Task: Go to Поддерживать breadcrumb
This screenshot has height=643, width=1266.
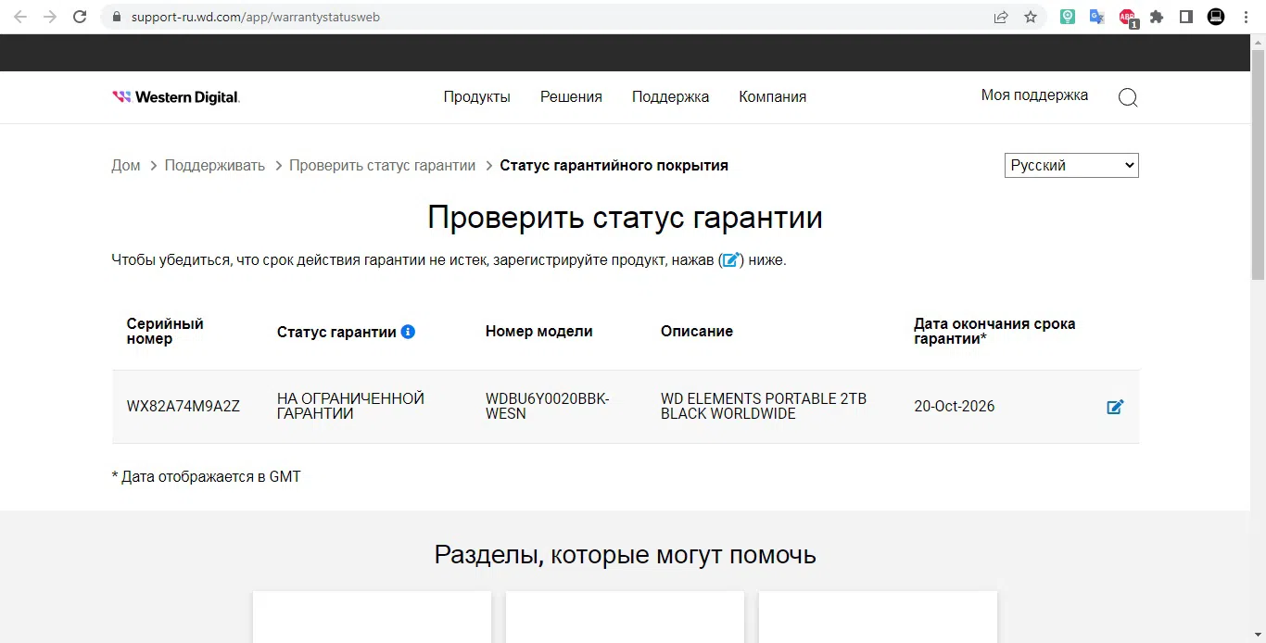Action: (x=214, y=165)
